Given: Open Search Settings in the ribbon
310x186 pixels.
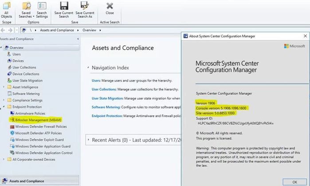Looking at the screenshot, I should (x=42, y=10).
